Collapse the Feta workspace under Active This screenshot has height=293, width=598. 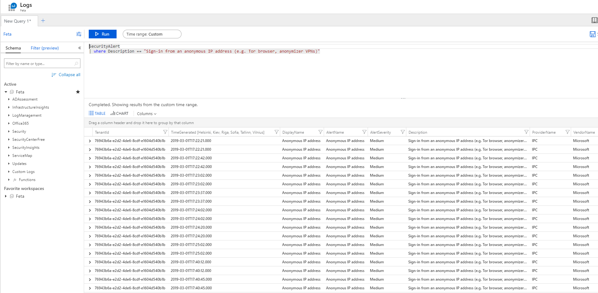point(6,92)
